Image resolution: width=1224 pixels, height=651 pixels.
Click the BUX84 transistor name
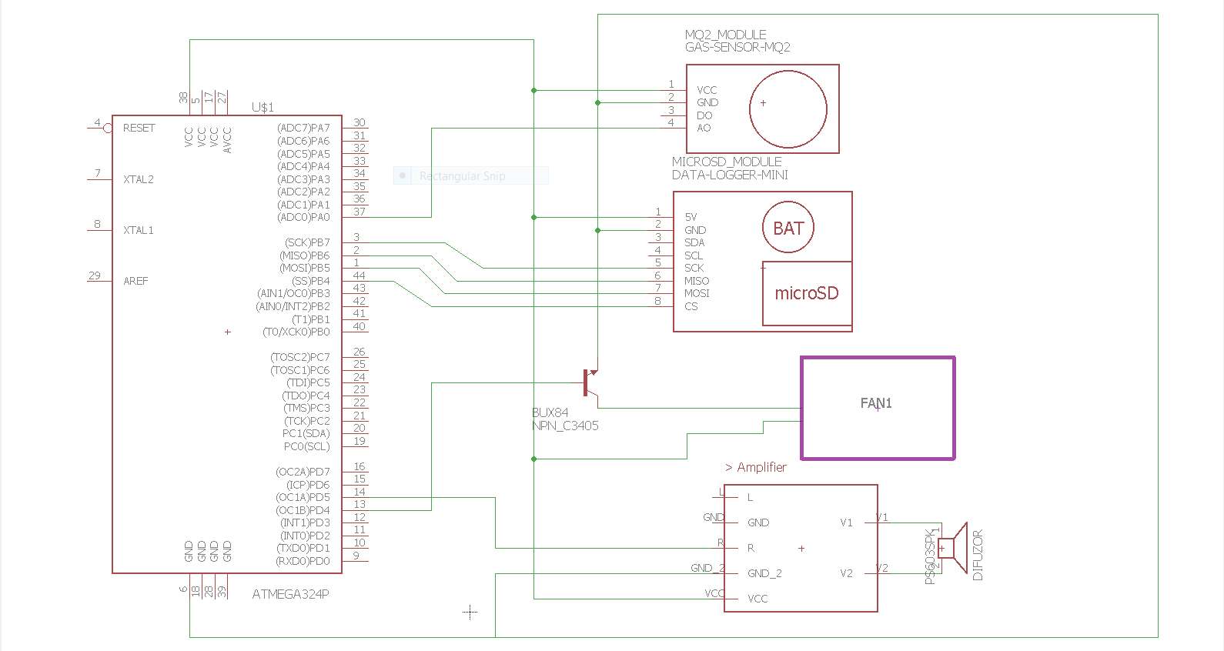point(550,412)
